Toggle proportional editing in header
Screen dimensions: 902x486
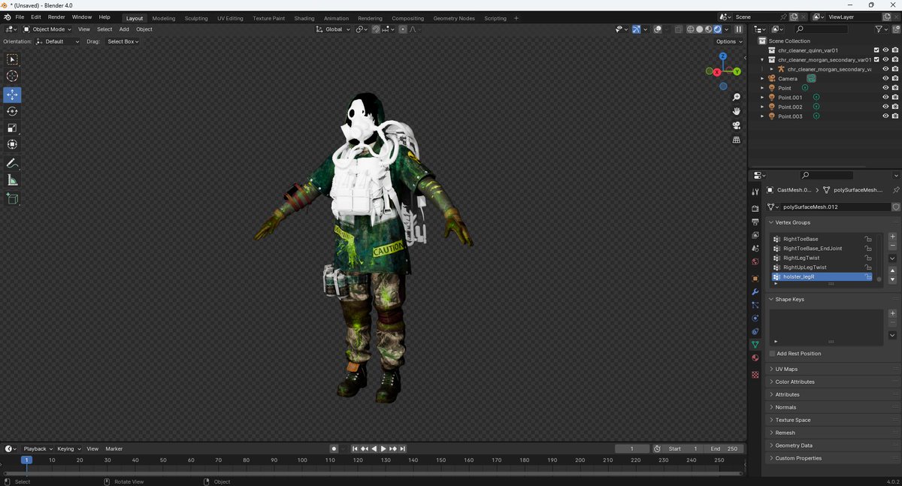(x=404, y=29)
